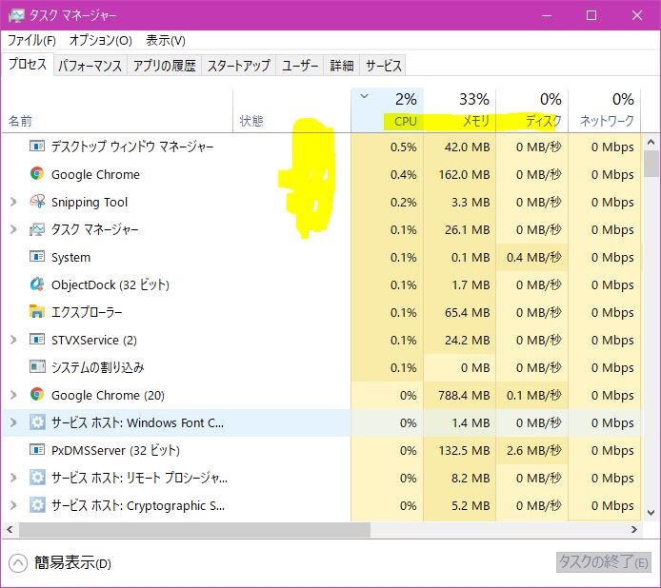The image size is (661, 588).
Task: Switch to the パフォーマンス tab
Action: (90, 66)
